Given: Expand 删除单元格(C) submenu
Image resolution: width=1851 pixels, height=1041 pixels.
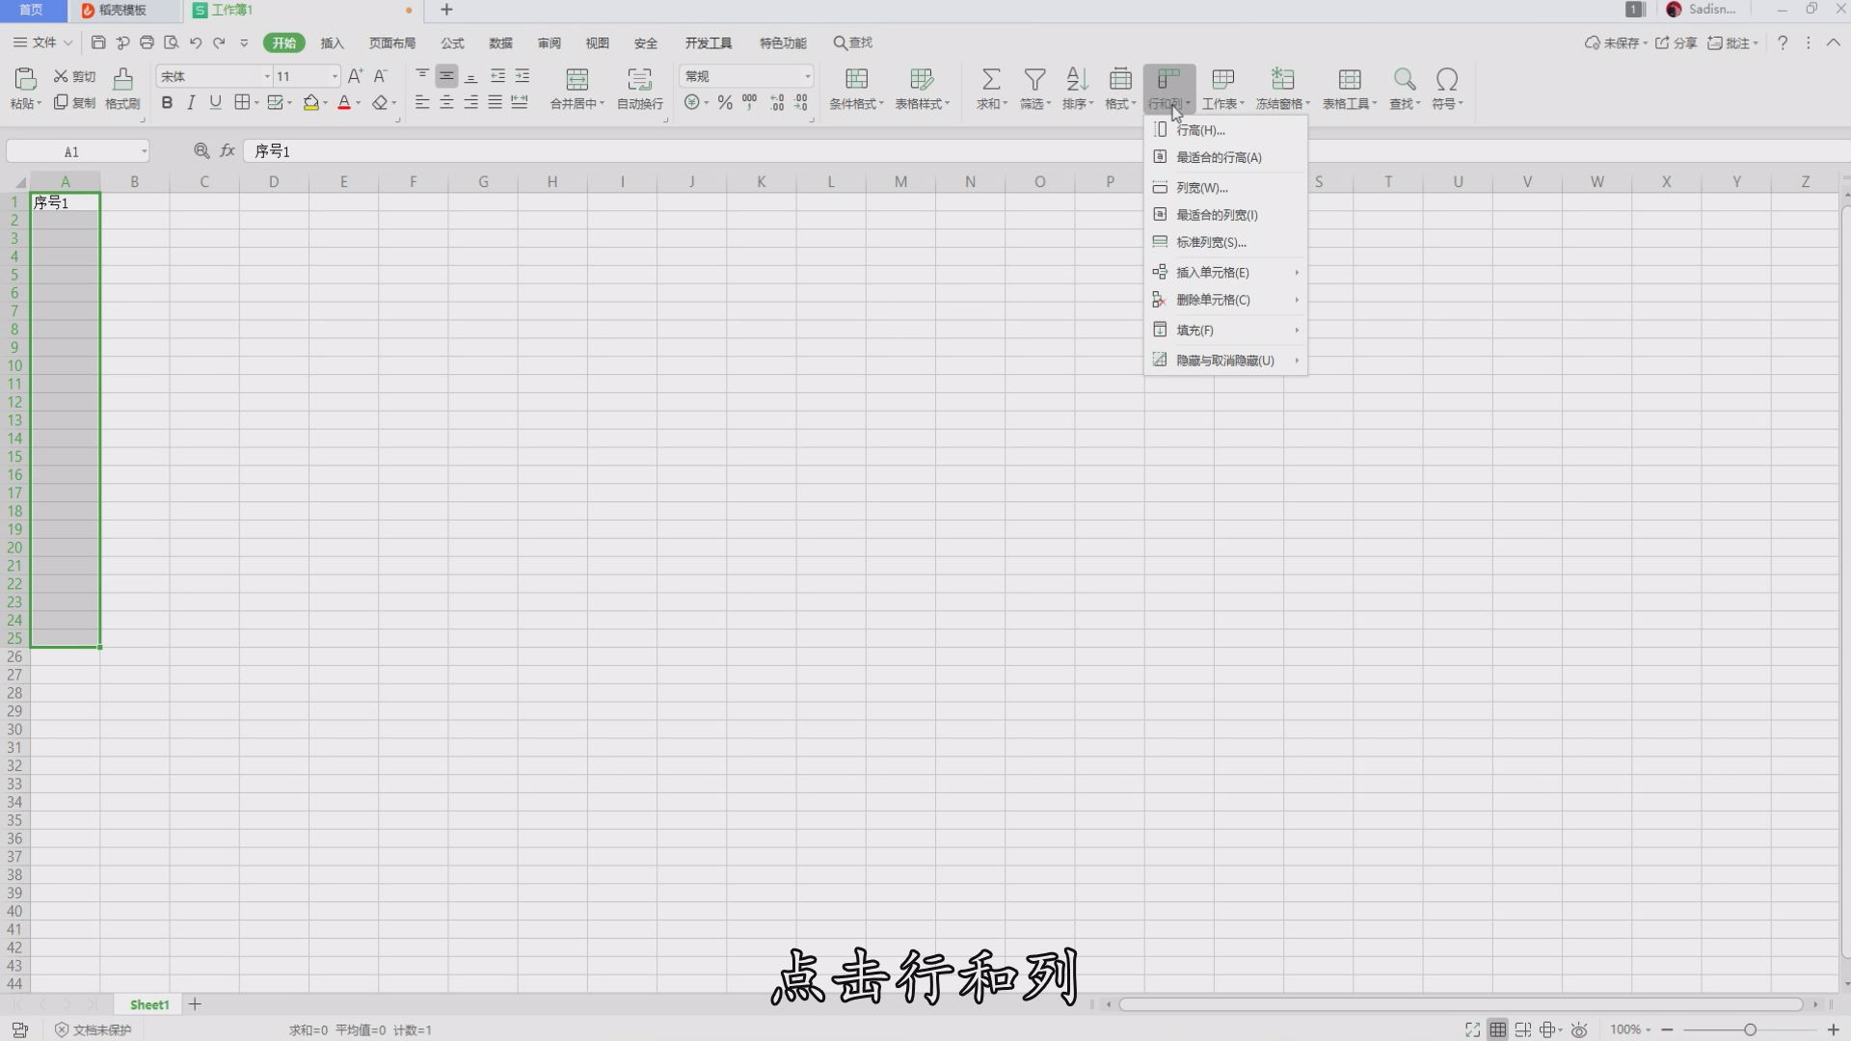Looking at the screenshot, I should coord(1225,300).
